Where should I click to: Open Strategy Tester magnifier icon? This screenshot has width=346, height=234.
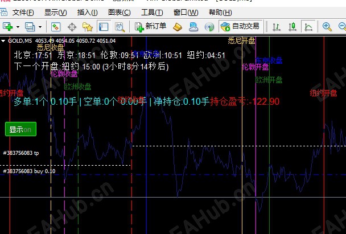coord(120,27)
